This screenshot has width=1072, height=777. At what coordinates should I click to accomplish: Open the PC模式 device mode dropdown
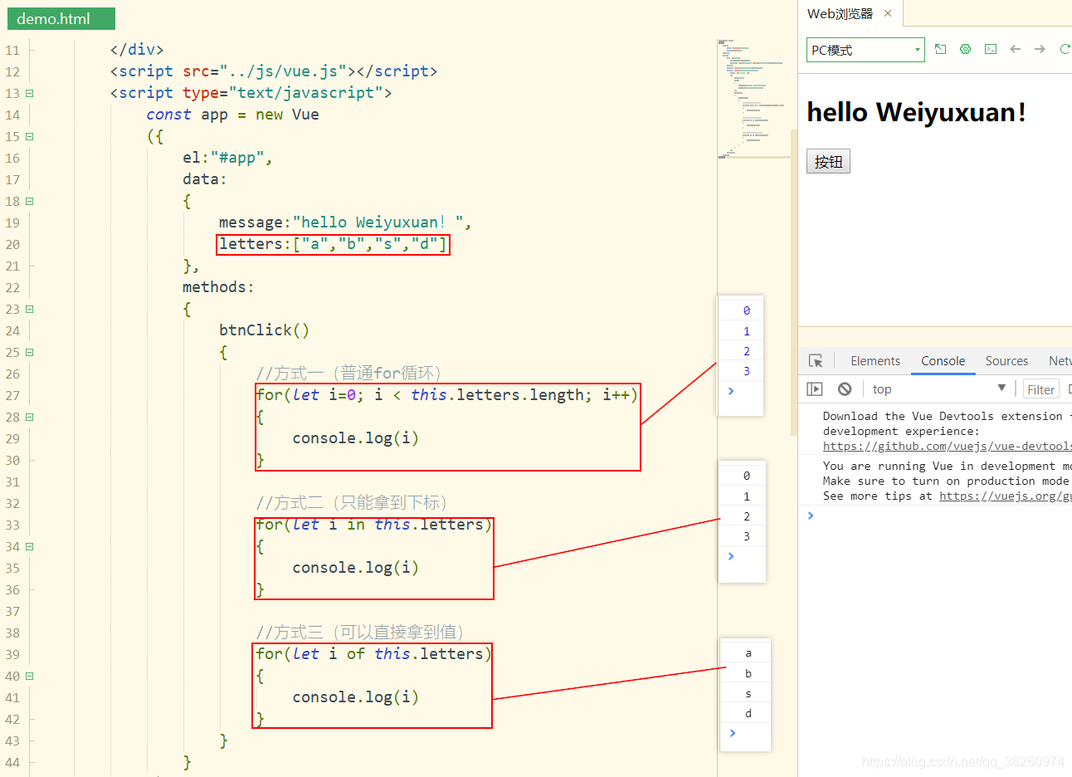pos(865,50)
